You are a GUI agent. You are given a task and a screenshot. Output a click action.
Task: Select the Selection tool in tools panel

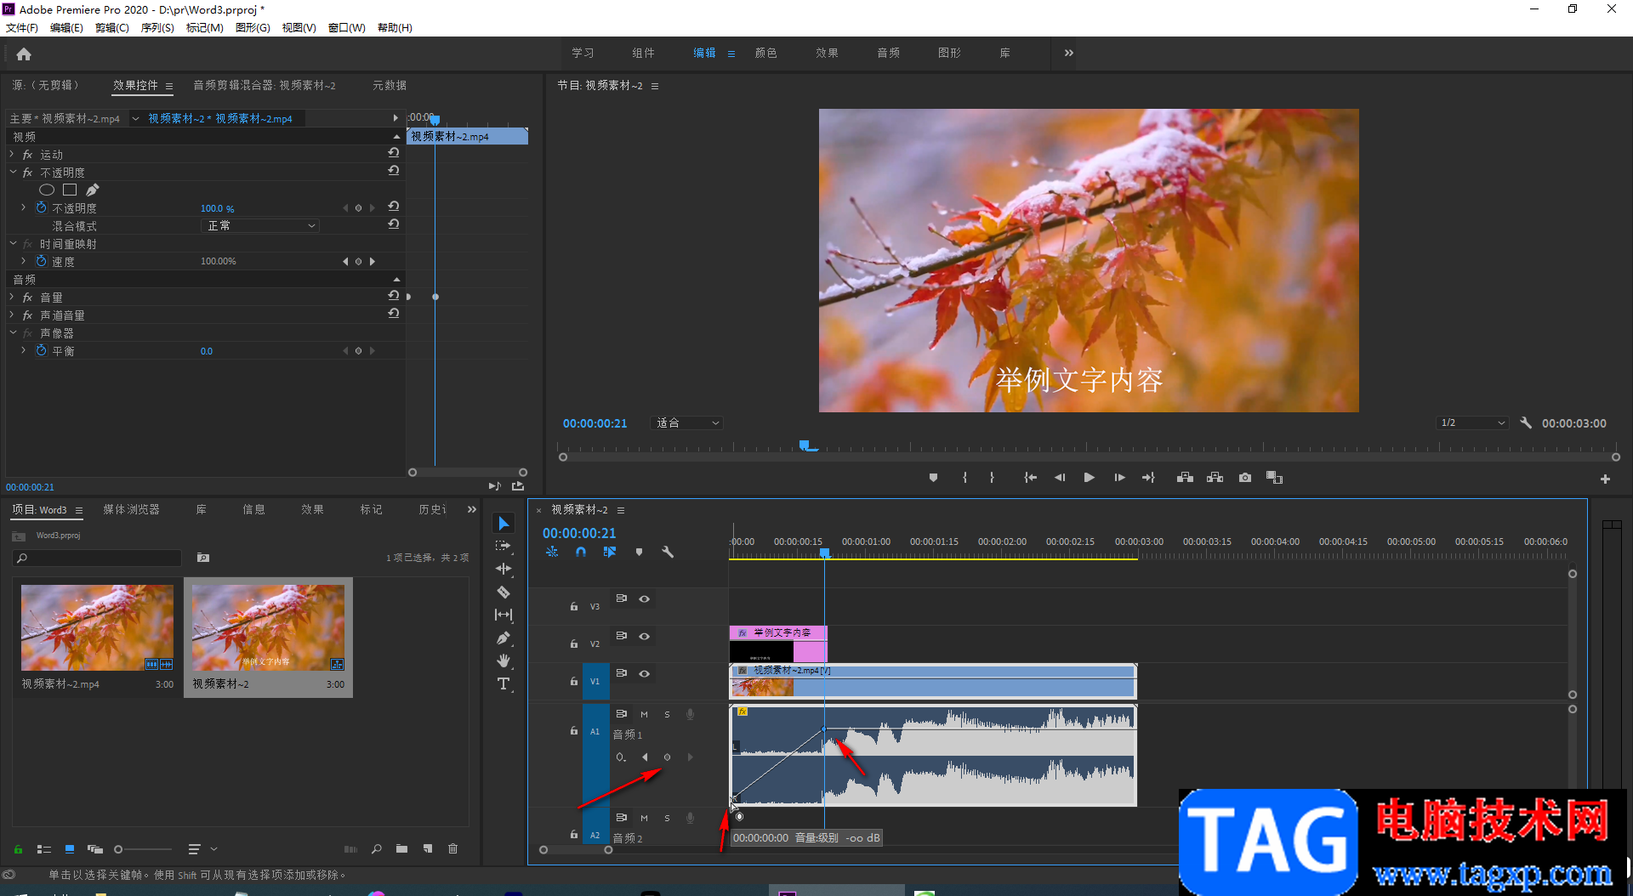(x=504, y=523)
